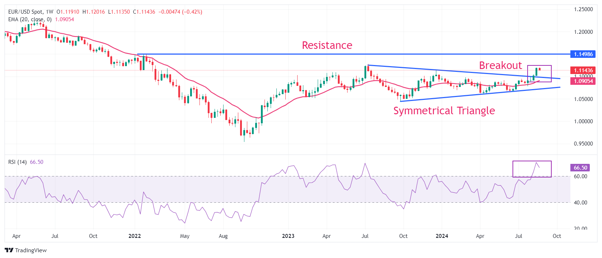Screen dimensions: 602x258
Task: Click the 40.00 RSI axis level
Action: coord(580,203)
